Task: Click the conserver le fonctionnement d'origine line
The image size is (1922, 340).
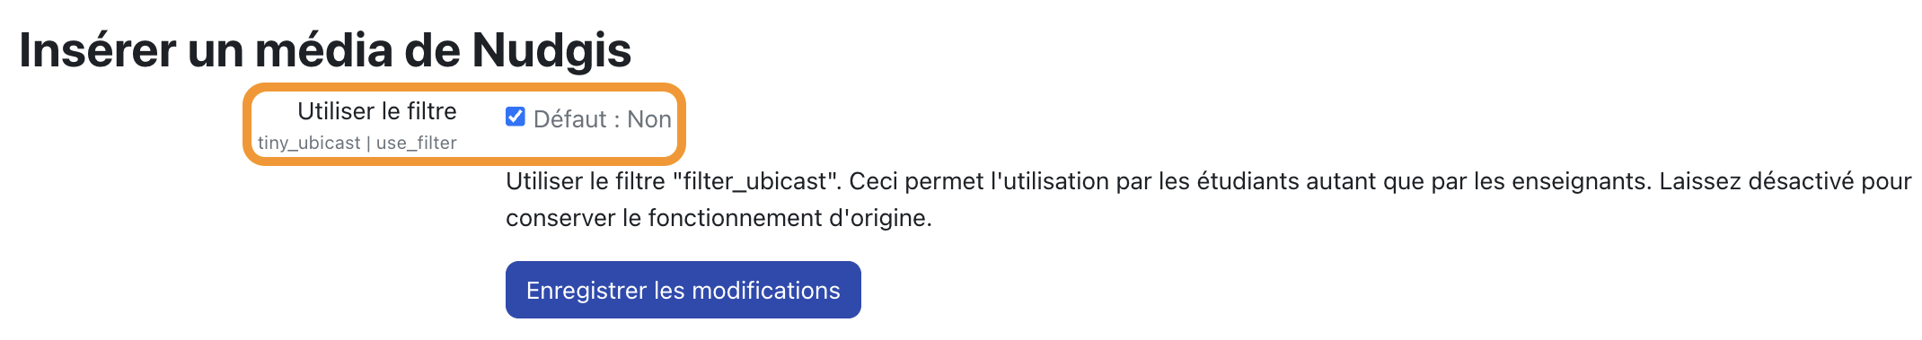Action: 719,218
